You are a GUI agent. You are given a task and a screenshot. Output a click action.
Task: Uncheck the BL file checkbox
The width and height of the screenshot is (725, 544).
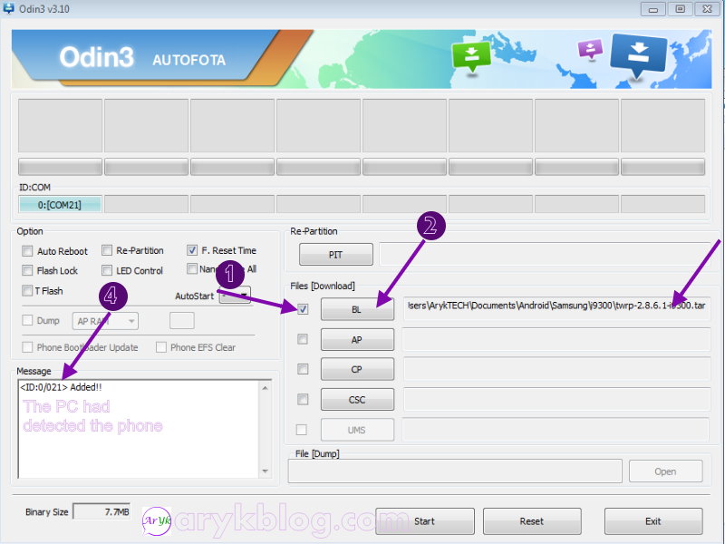[303, 309]
